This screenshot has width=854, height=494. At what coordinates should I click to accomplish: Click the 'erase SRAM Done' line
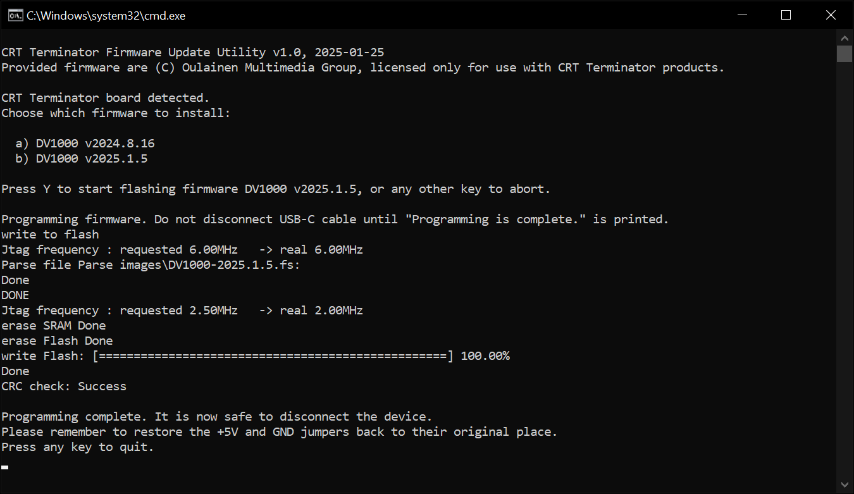54,326
